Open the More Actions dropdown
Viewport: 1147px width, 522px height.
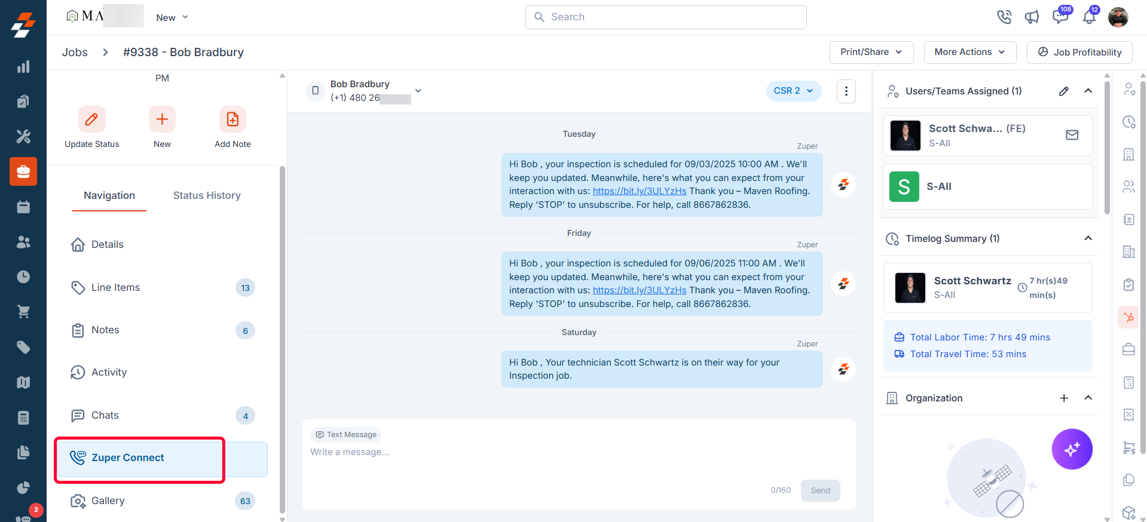(969, 52)
